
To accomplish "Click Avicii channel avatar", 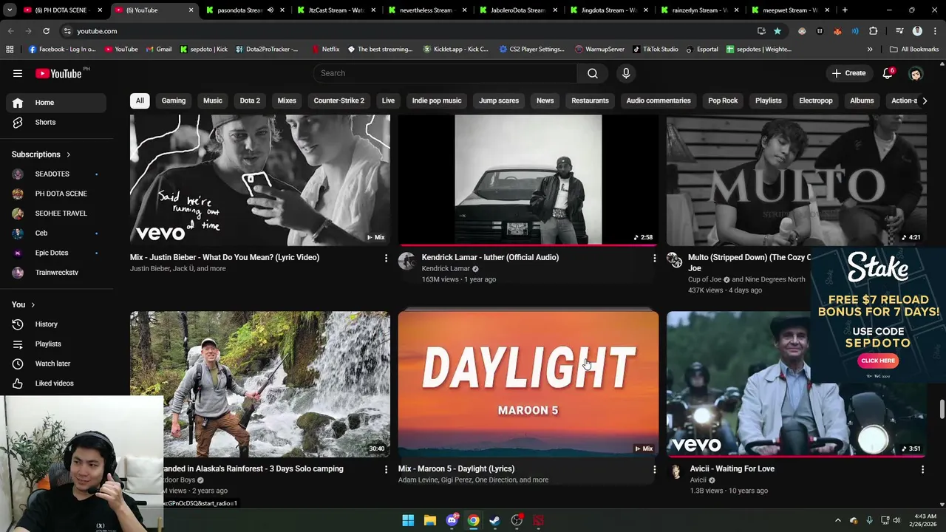I will pos(675,471).
